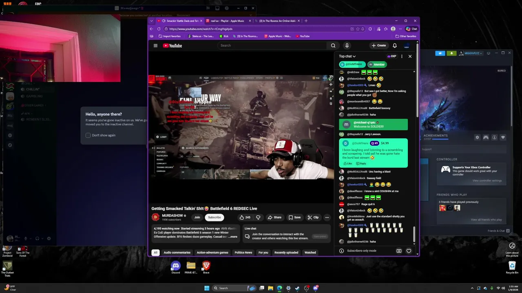
Task: Open Super Chat dollar icon in chat
Action: pyautogui.click(x=399, y=251)
